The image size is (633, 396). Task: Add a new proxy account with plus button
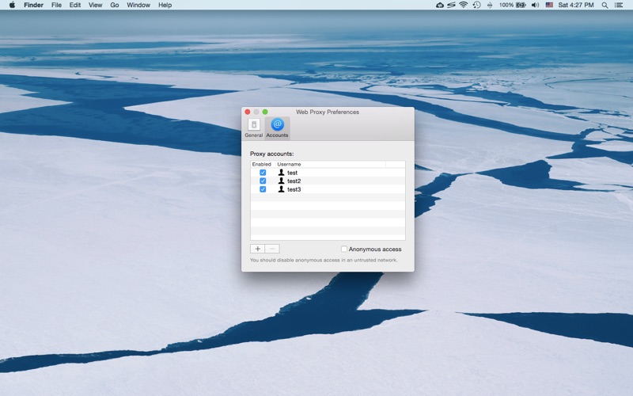click(x=257, y=249)
